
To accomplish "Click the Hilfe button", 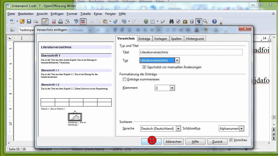I will pos(195,141).
